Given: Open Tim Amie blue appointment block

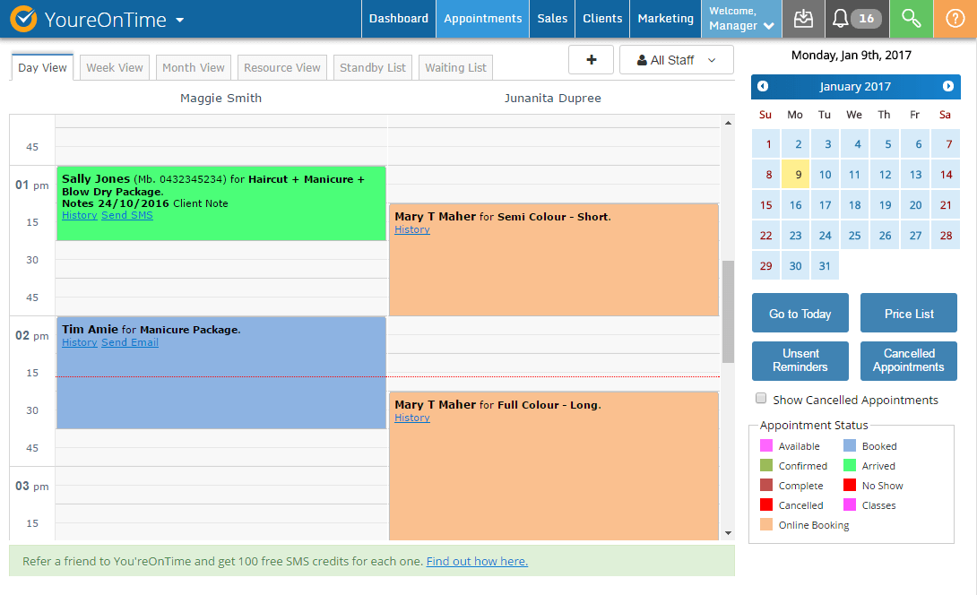Looking at the screenshot, I should [221, 373].
